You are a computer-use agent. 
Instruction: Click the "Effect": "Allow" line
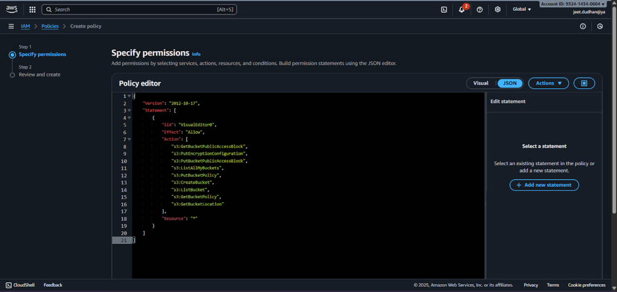183,132
